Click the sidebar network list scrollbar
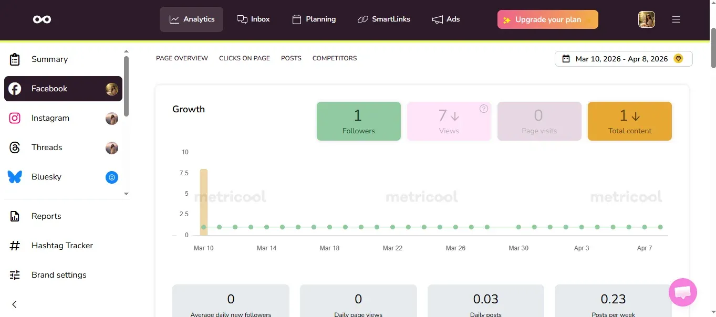716x317 pixels. pos(126,86)
